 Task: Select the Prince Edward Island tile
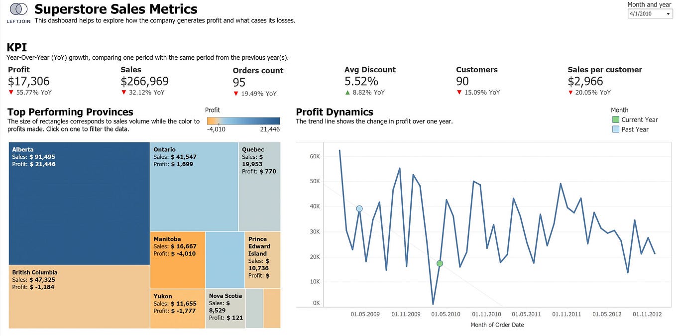[261, 259]
